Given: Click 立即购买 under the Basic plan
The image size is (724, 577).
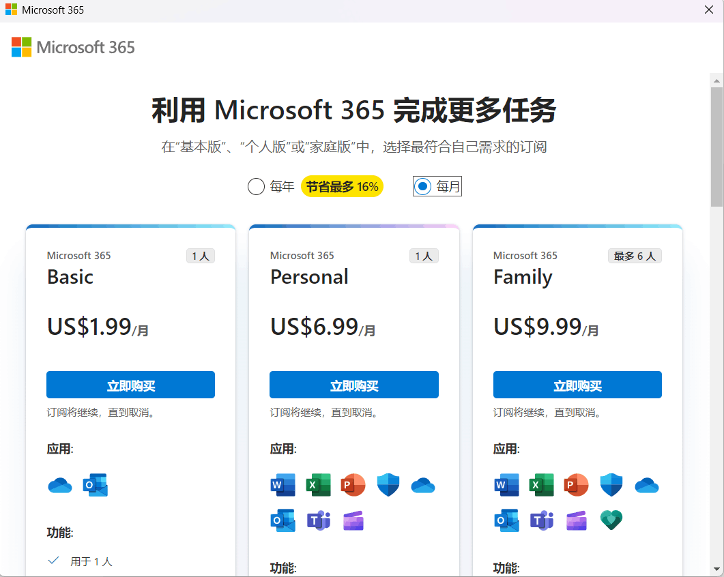Looking at the screenshot, I should click(130, 384).
